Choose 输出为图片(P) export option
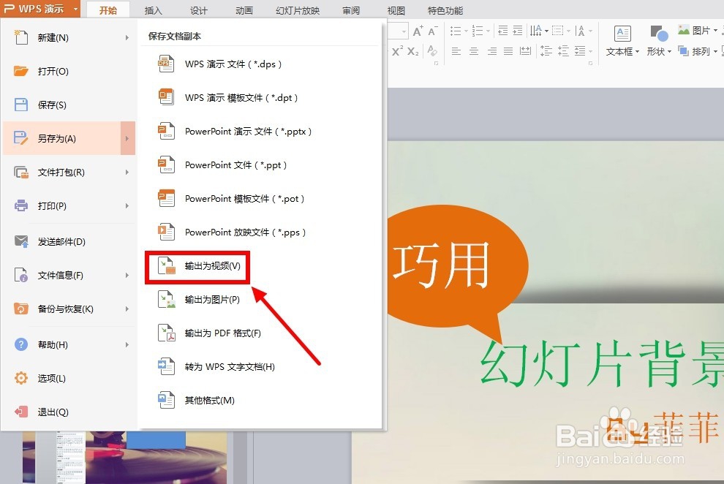 click(x=261, y=300)
